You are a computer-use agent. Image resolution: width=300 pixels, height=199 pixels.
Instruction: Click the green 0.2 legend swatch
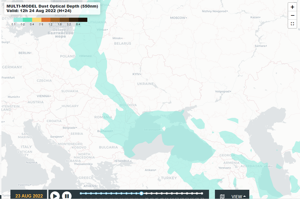27,20
